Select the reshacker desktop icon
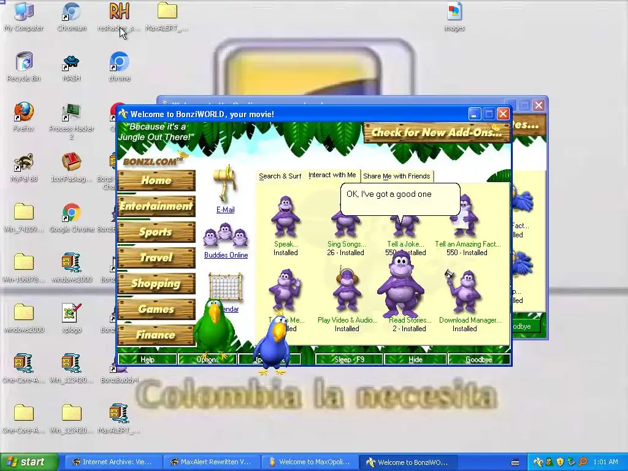The image size is (628, 471). [x=119, y=16]
